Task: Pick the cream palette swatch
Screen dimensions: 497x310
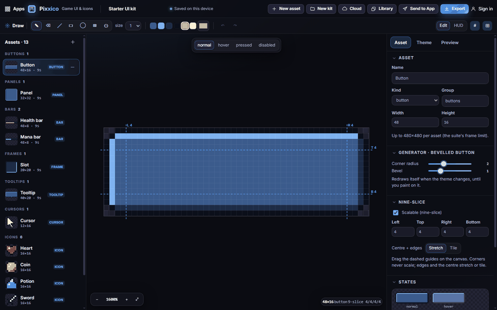Action: (193, 26)
